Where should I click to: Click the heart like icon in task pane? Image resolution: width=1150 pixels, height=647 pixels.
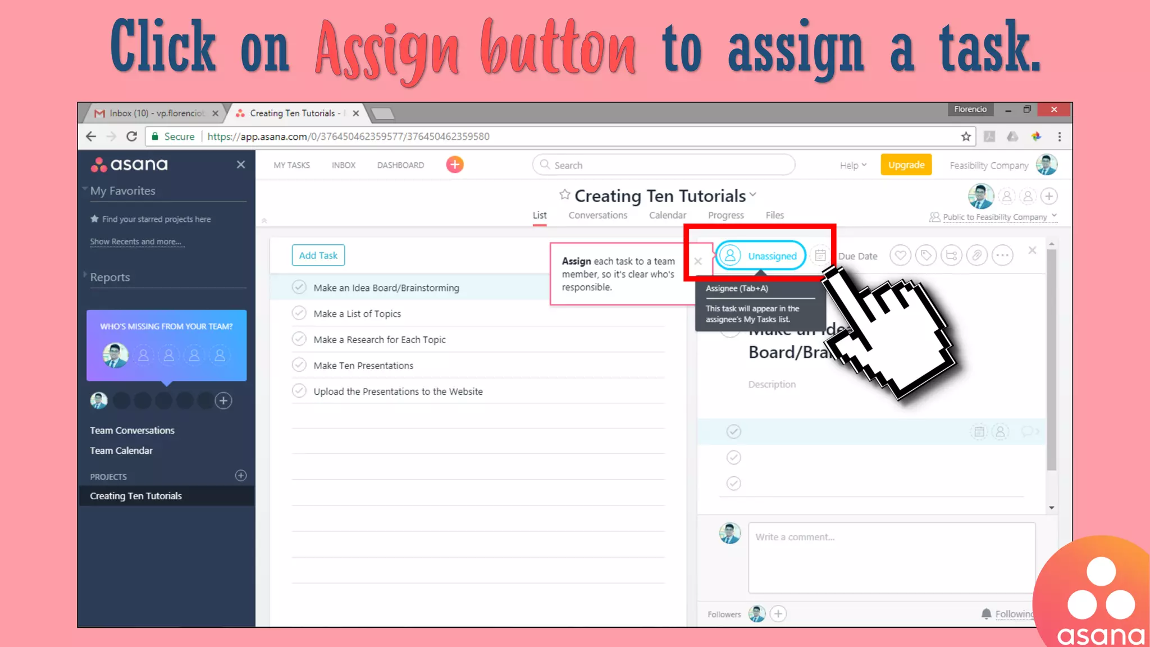pos(900,256)
